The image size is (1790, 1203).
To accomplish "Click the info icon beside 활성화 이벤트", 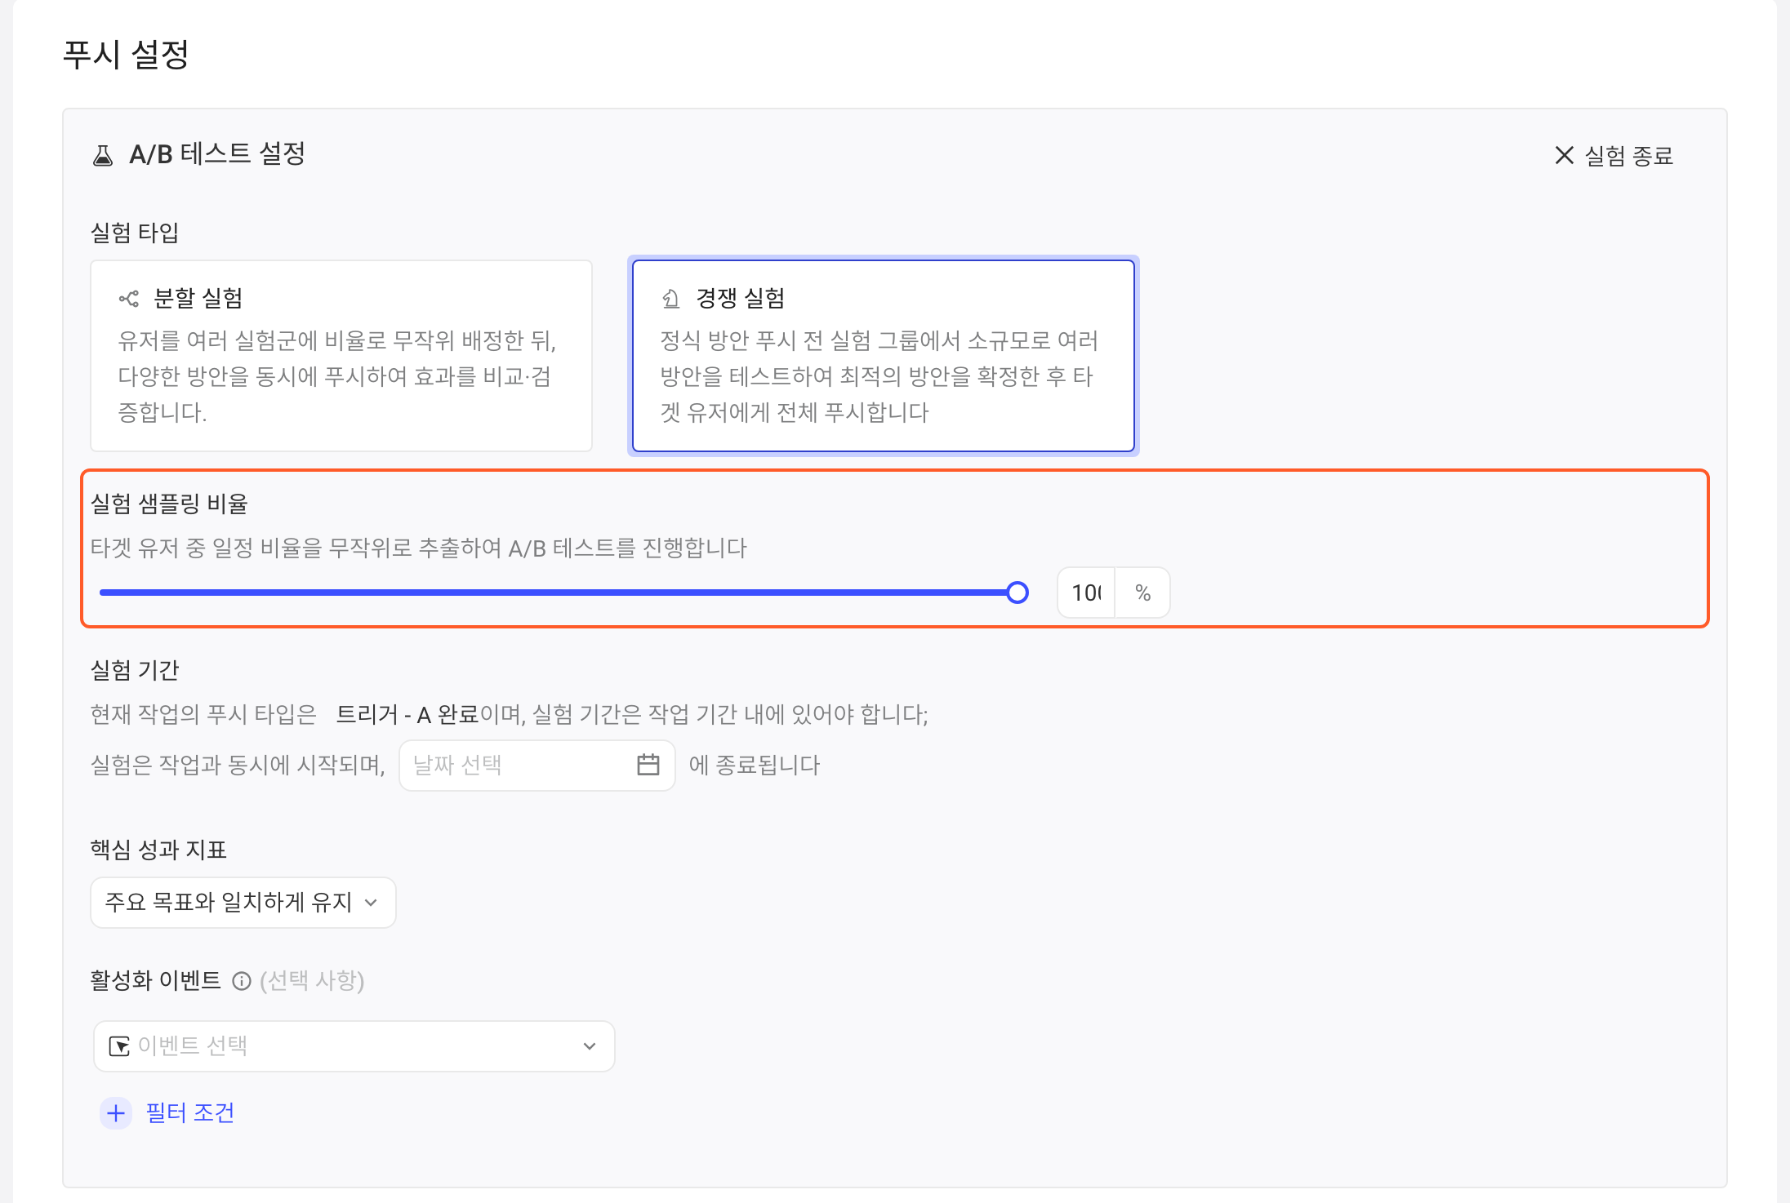I will tap(241, 981).
